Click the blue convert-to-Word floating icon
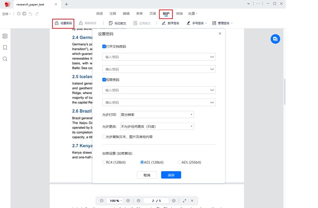Viewport: 318px width, 208px height. coord(275,39)
